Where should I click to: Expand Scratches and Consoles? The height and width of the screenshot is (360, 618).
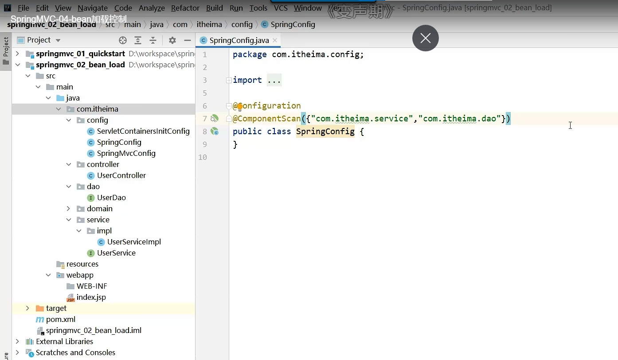pyautogui.click(x=17, y=352)
